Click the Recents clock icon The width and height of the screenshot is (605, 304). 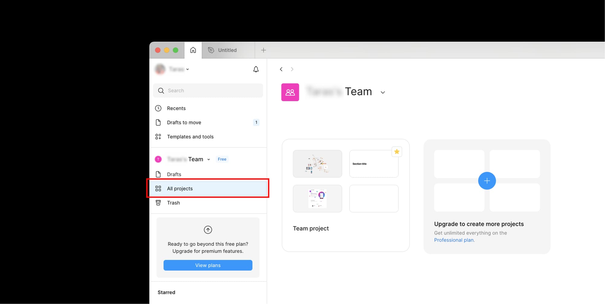click(x=158, y=108)
